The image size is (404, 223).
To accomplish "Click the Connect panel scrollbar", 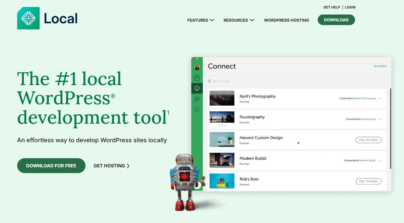I will click(x=390, y=128).
